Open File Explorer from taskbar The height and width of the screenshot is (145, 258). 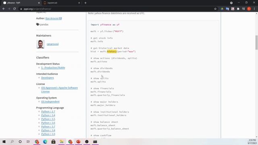(62, 141)
